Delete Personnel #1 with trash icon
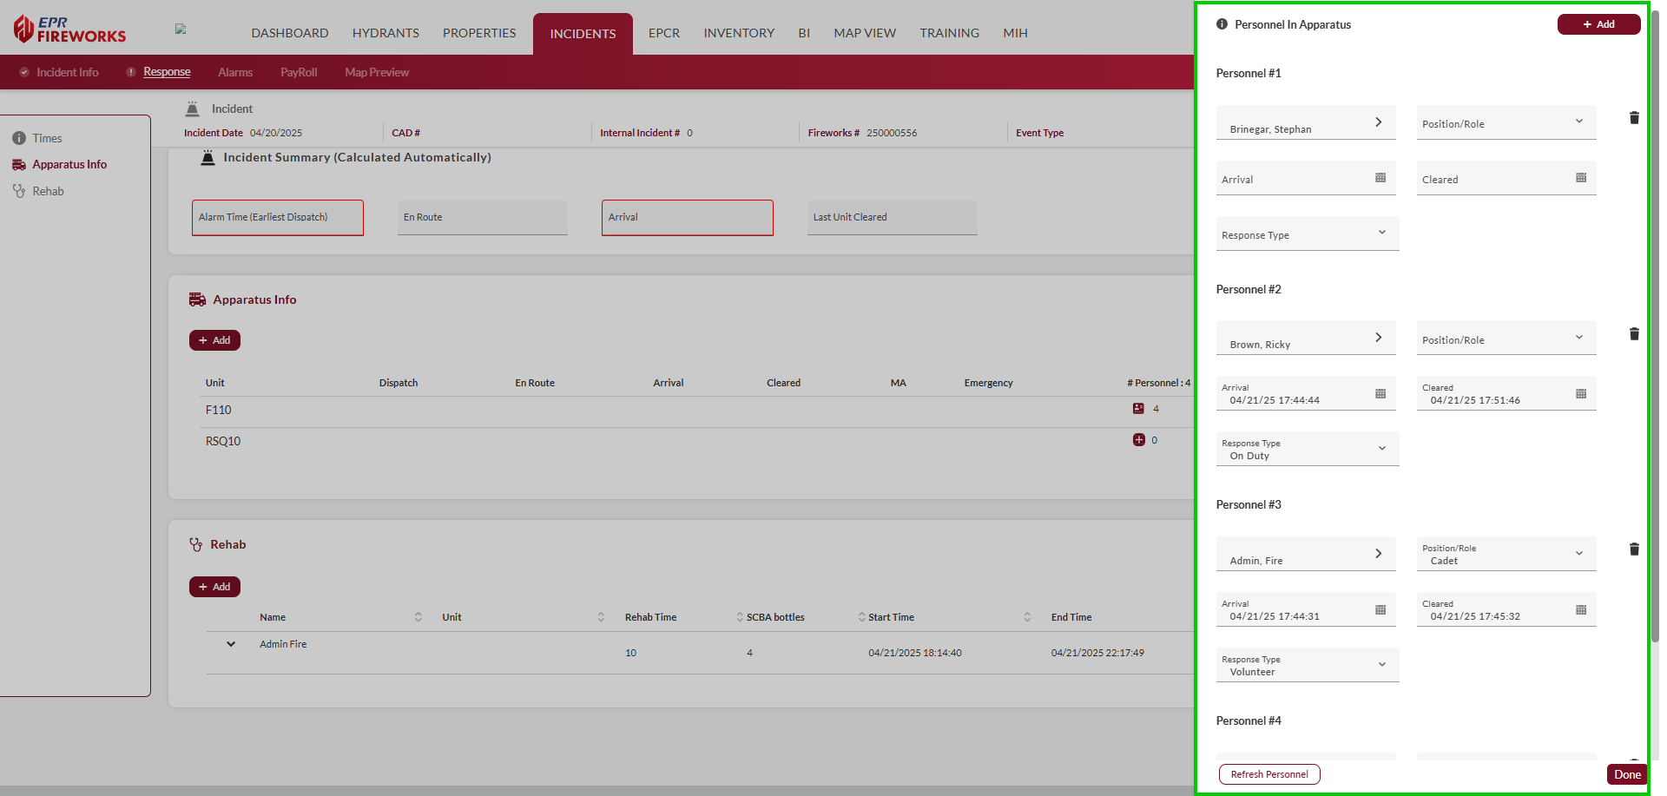The width and height of the screenshot is (1667, 796). tap(1633, 118)
